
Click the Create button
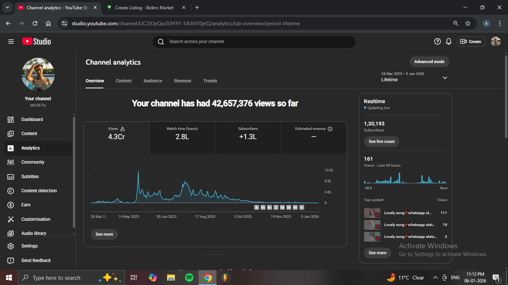click(471, 42)
